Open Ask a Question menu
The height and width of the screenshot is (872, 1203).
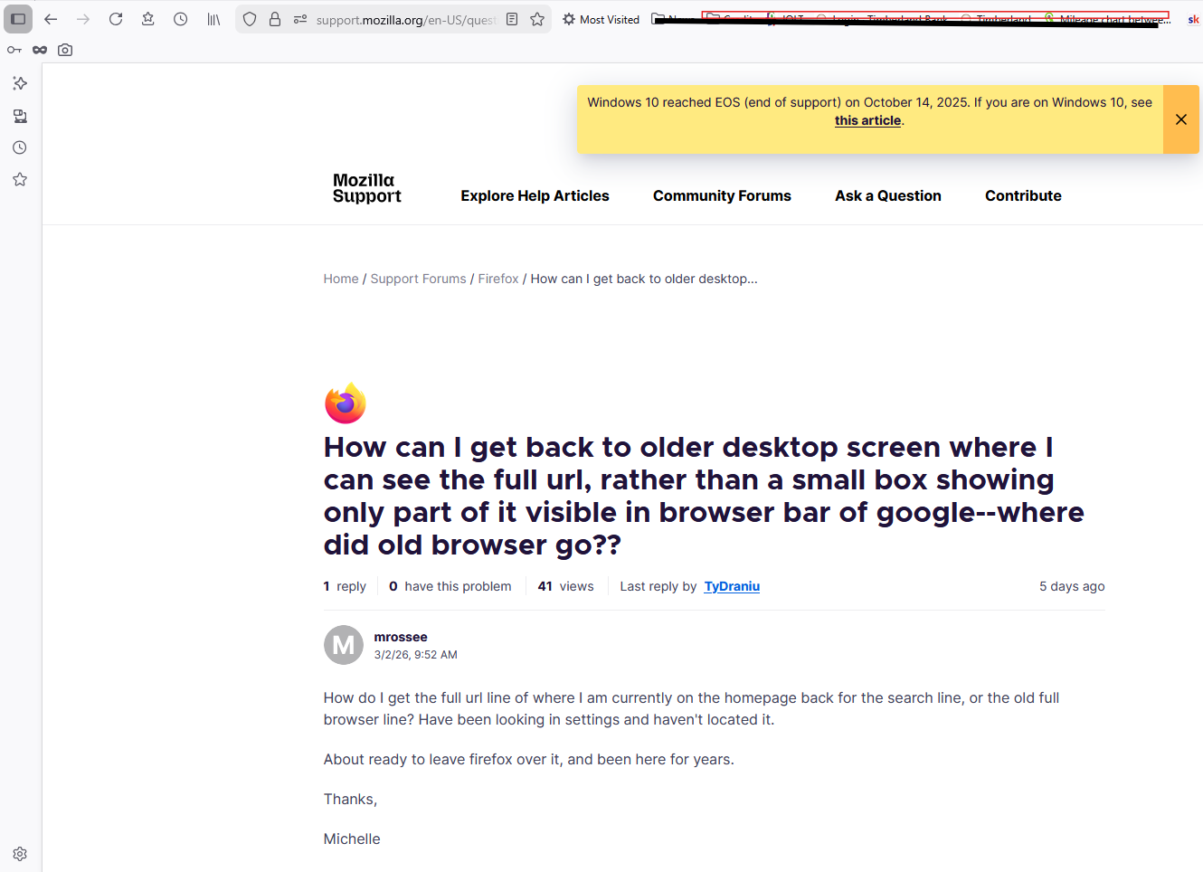[x=888, y=195]
